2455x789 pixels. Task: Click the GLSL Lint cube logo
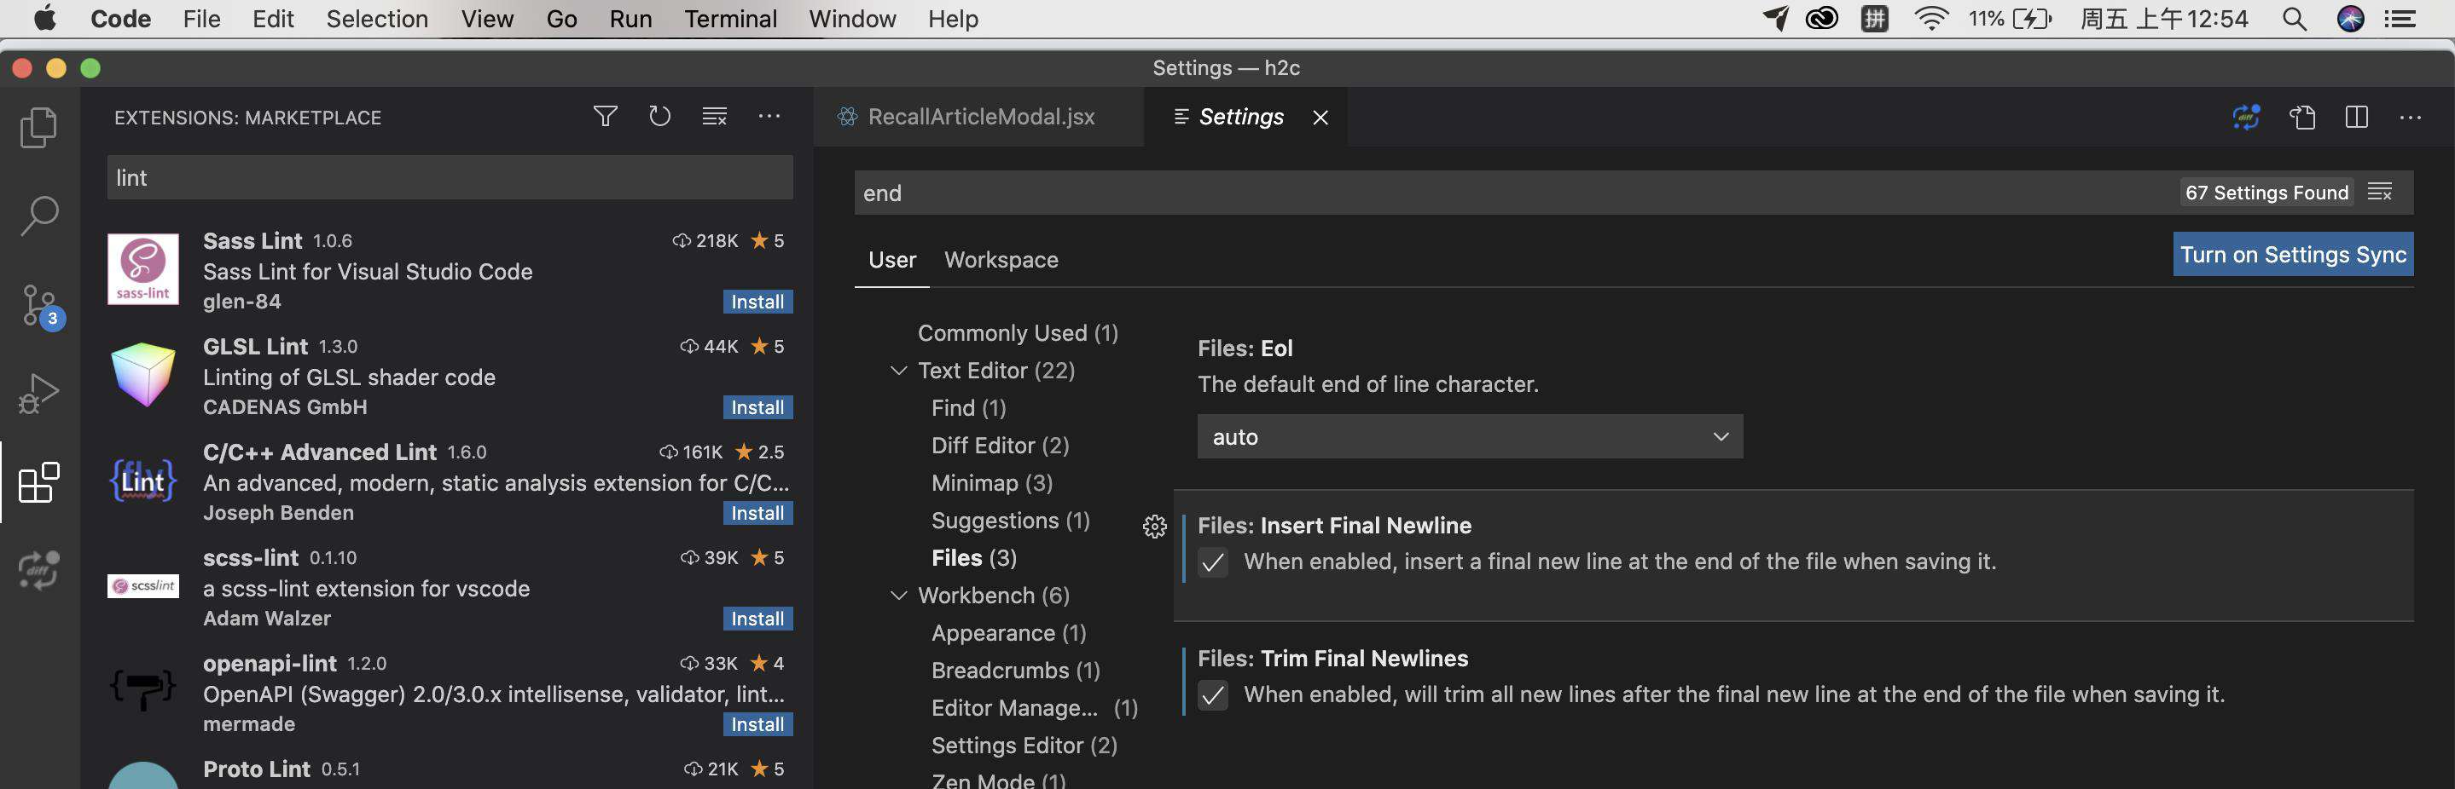[143, 375]
